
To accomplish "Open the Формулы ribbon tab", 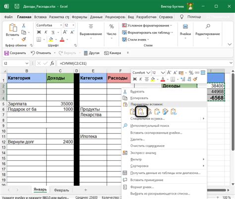I will 79,17.
